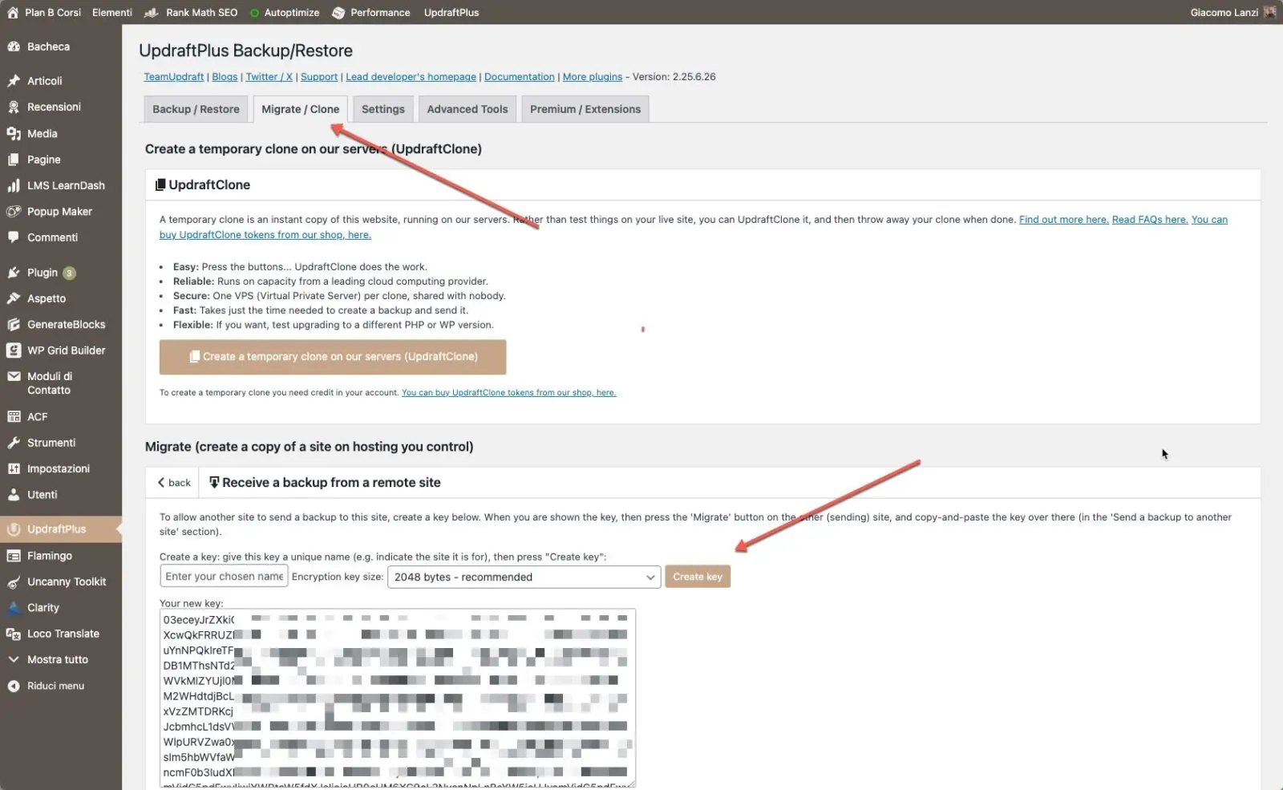Click the Aspetto paintbrush icon
This screenshot has height=790, width=1283.
point(14,298)
